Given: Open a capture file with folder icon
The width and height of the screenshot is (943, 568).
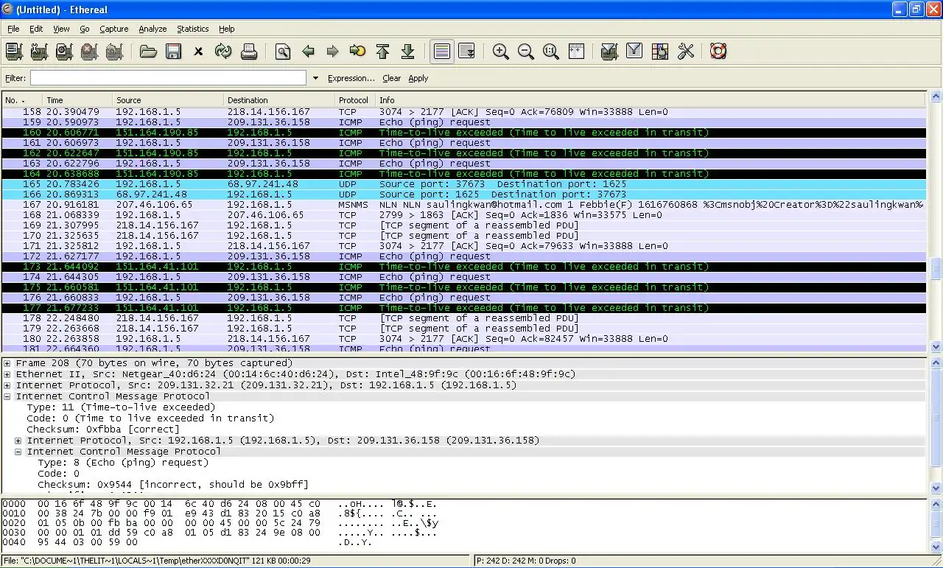Looking at the screenshot, I should pos(148,52).
